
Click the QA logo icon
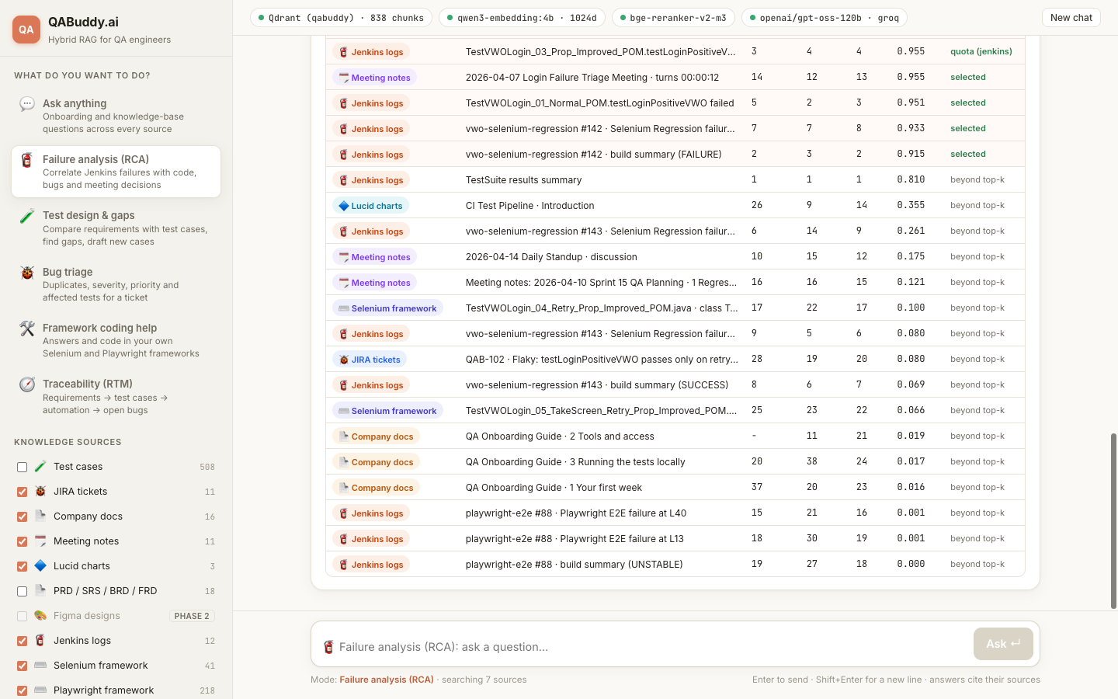26,30
